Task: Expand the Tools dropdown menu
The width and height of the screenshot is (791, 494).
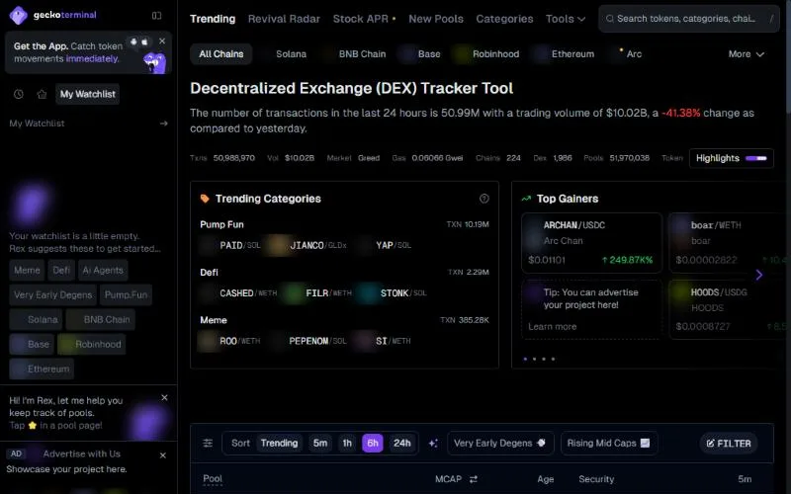Action: pos(566,19)
